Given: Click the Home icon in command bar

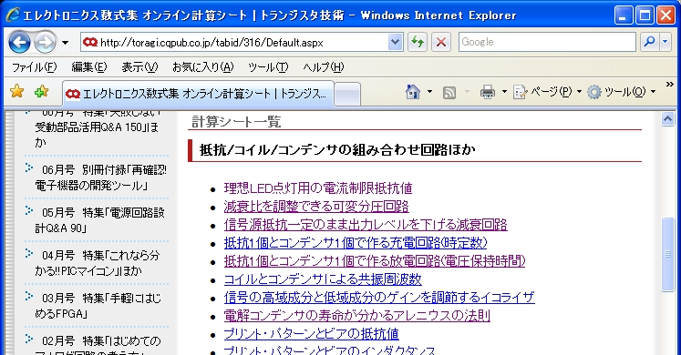Looking at the screenshot, I should pyautogui.click(x=413, y=92).
